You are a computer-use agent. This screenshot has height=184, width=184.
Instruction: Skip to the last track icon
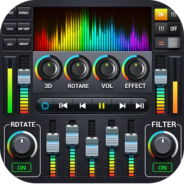point(140,106)
